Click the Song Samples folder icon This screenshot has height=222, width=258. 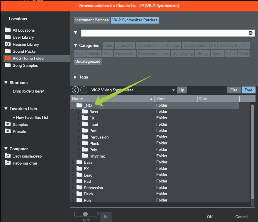(8, 65)
